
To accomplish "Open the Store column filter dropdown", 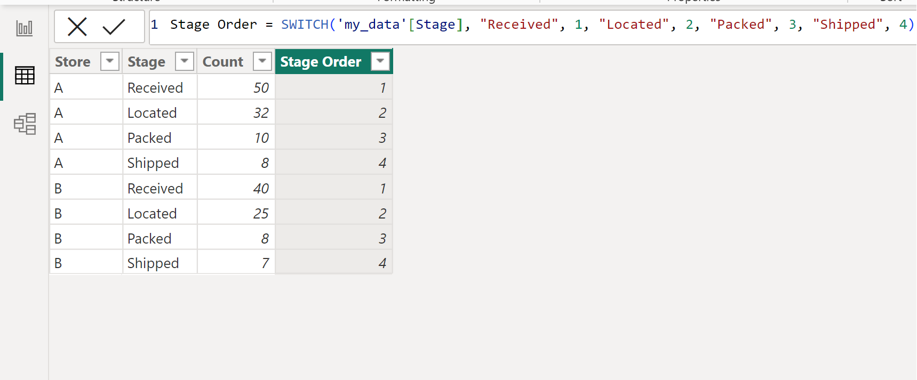I will [x=109, y=61].
